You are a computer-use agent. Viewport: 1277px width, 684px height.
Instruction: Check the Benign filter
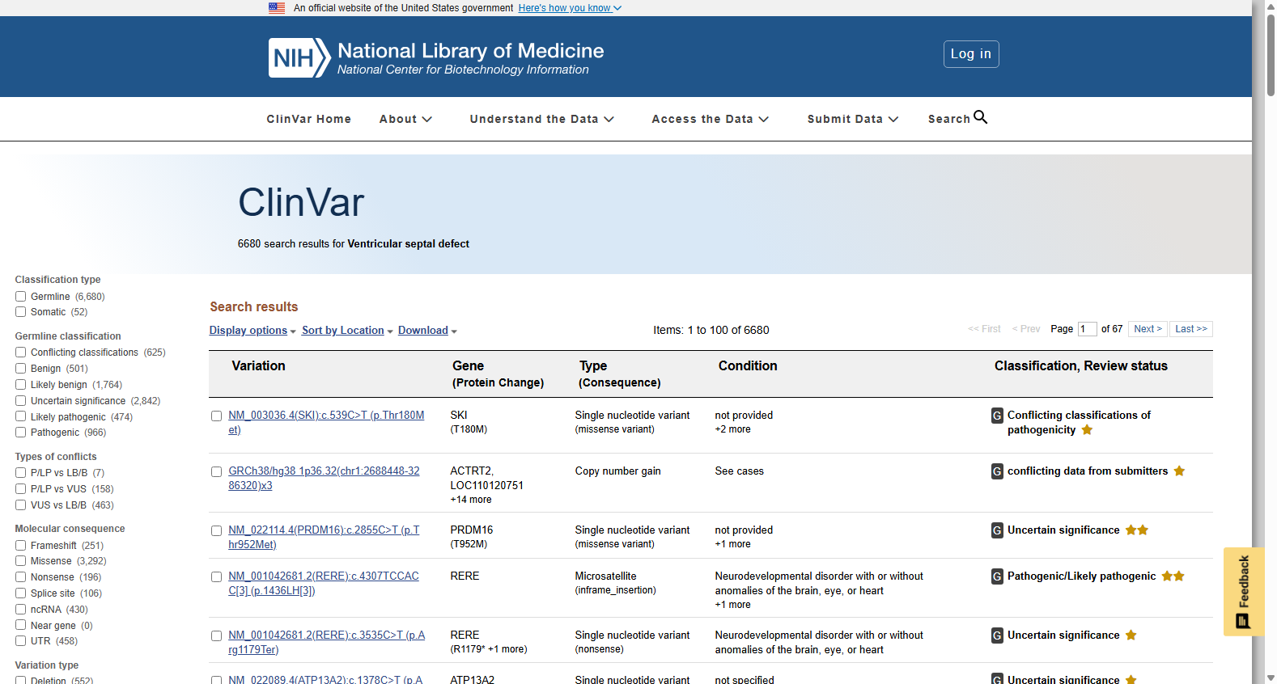[21, 369]
